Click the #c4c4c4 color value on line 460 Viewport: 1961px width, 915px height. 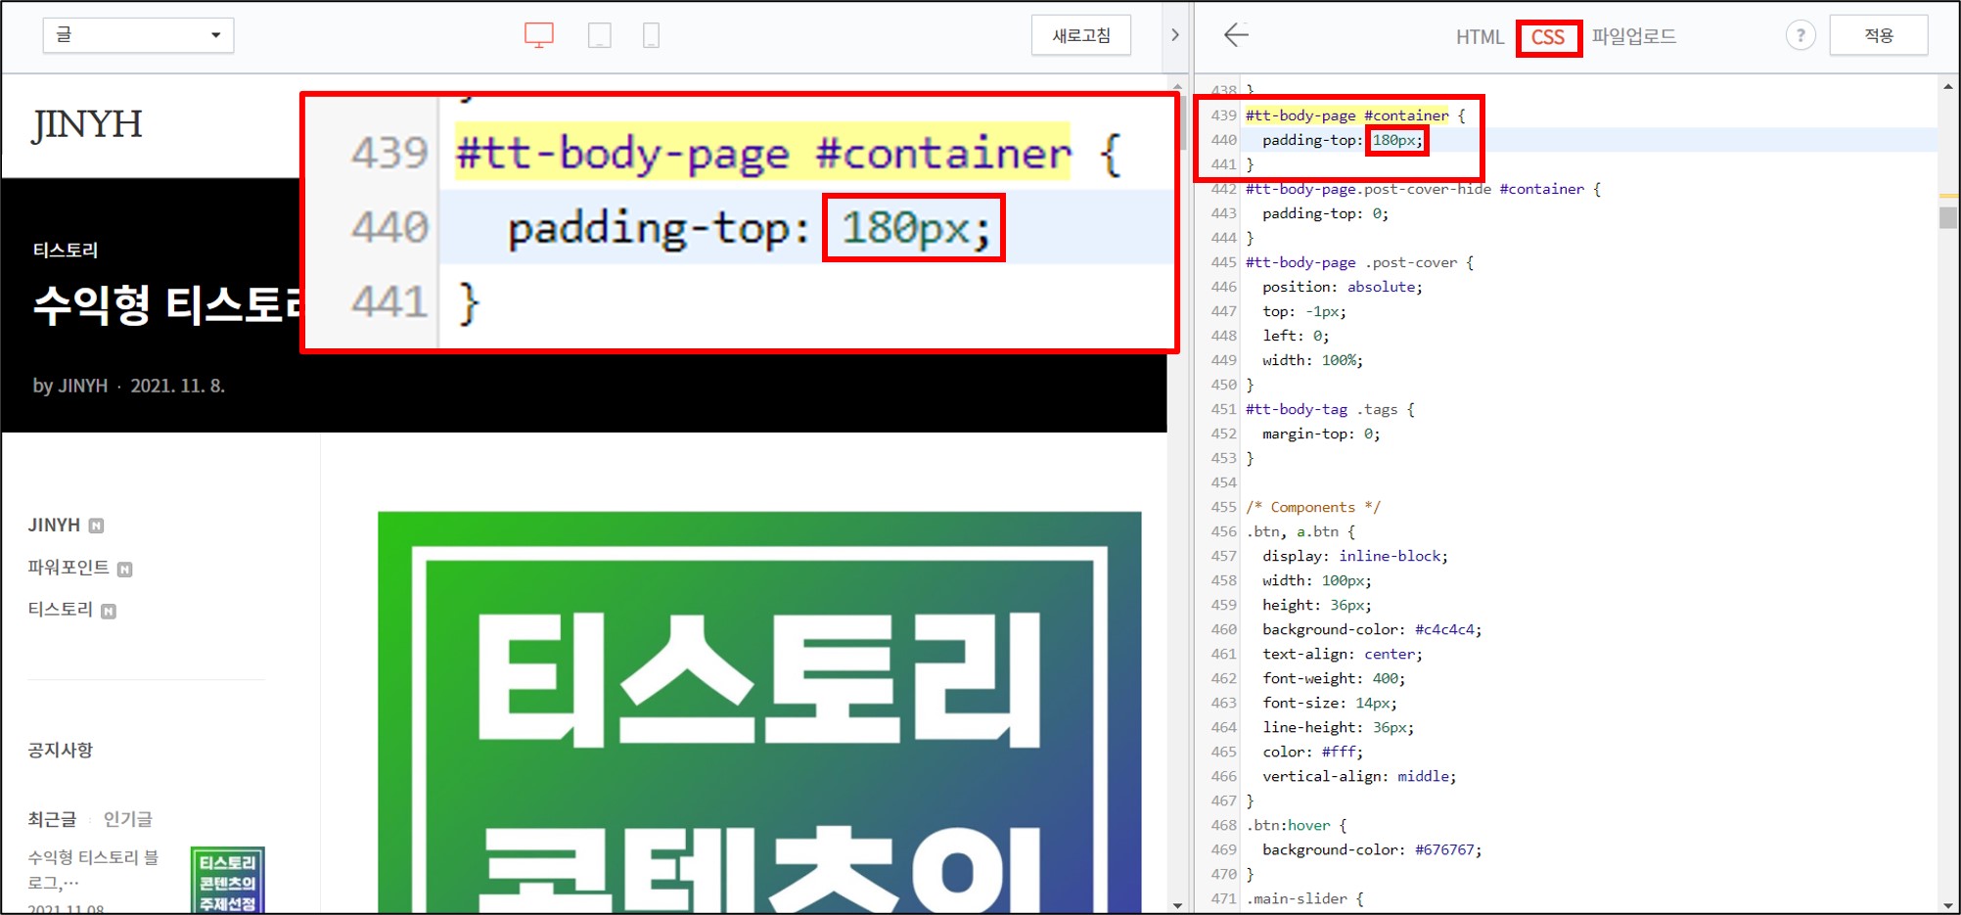(x=1444, y=629)
